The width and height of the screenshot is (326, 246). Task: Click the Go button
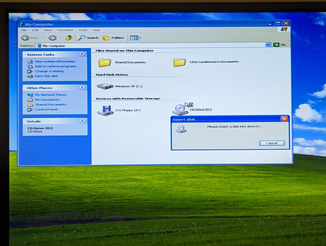[280, 45]
